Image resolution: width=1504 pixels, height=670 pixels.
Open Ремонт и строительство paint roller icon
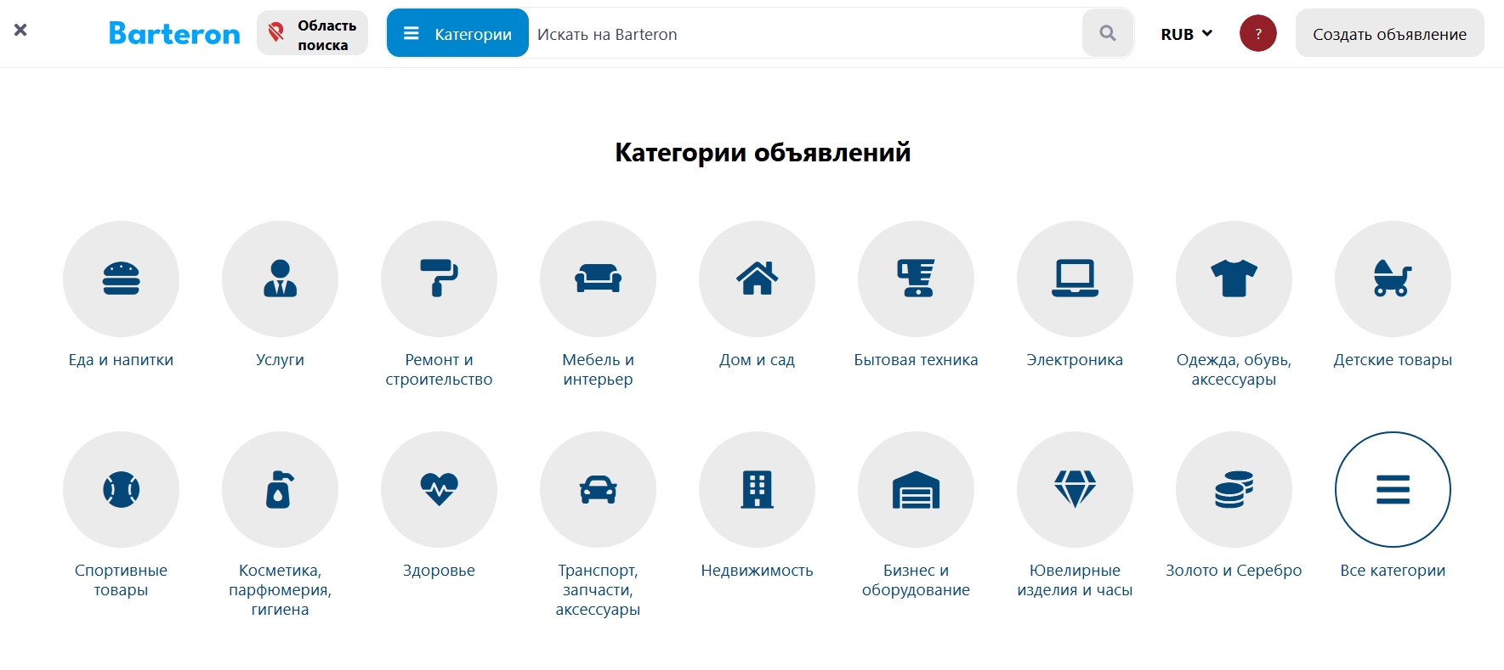(x=439, y=279)
